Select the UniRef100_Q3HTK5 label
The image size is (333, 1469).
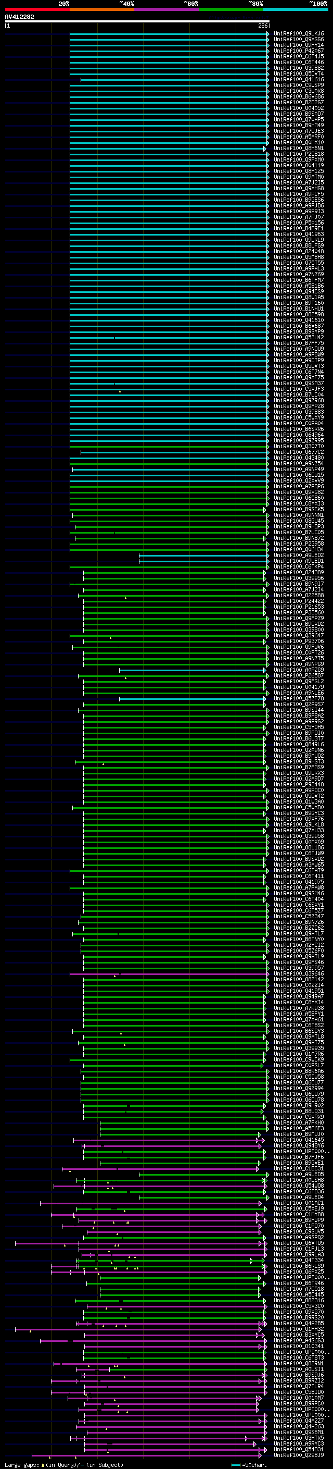click(x=299, y=1437)
